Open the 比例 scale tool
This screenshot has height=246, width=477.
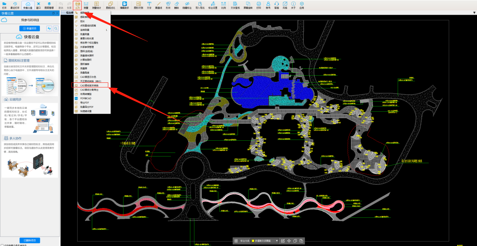coord(224,5)
